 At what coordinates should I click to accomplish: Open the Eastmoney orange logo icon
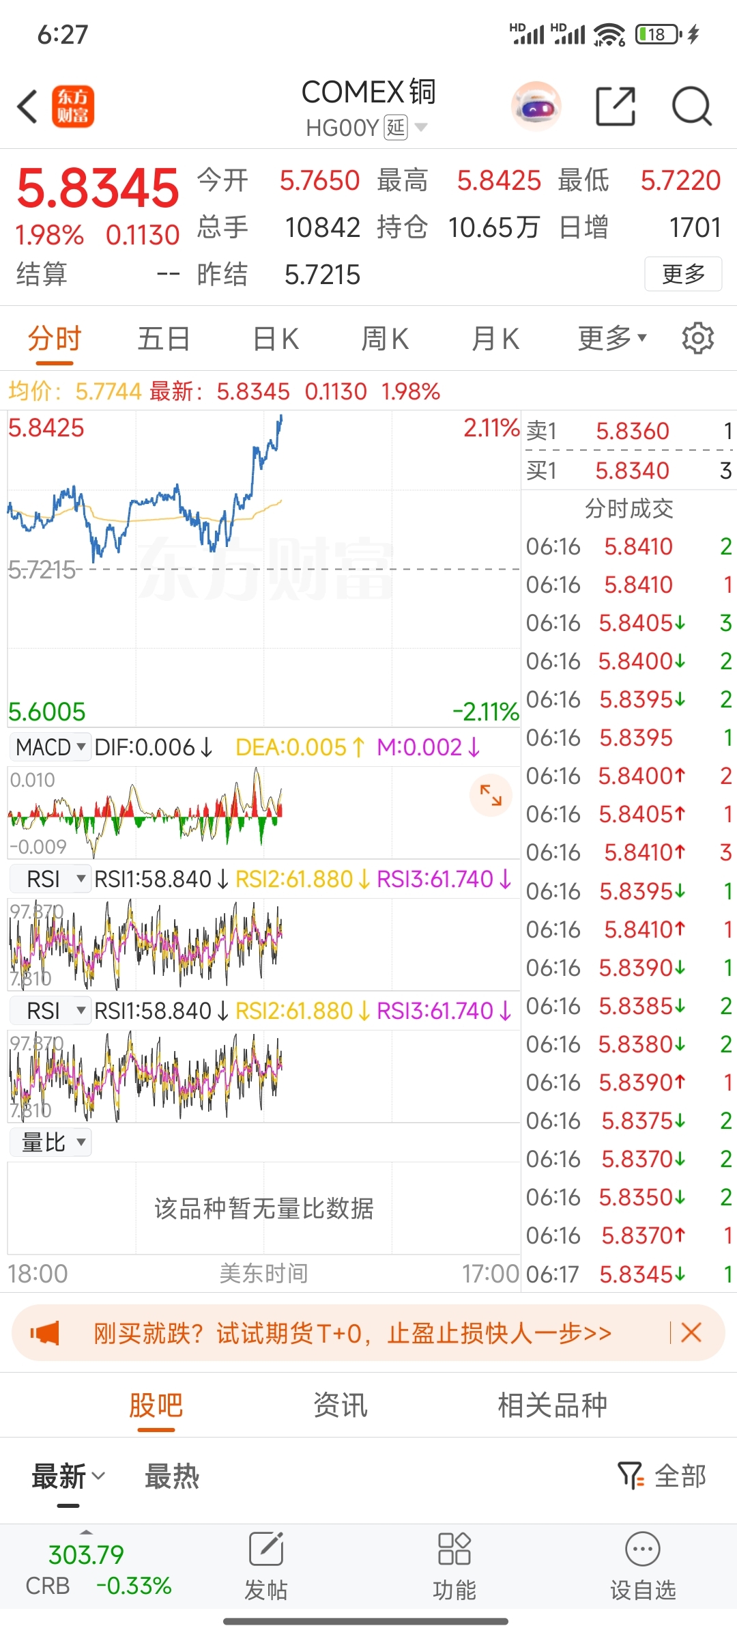(x=73, y=107)
